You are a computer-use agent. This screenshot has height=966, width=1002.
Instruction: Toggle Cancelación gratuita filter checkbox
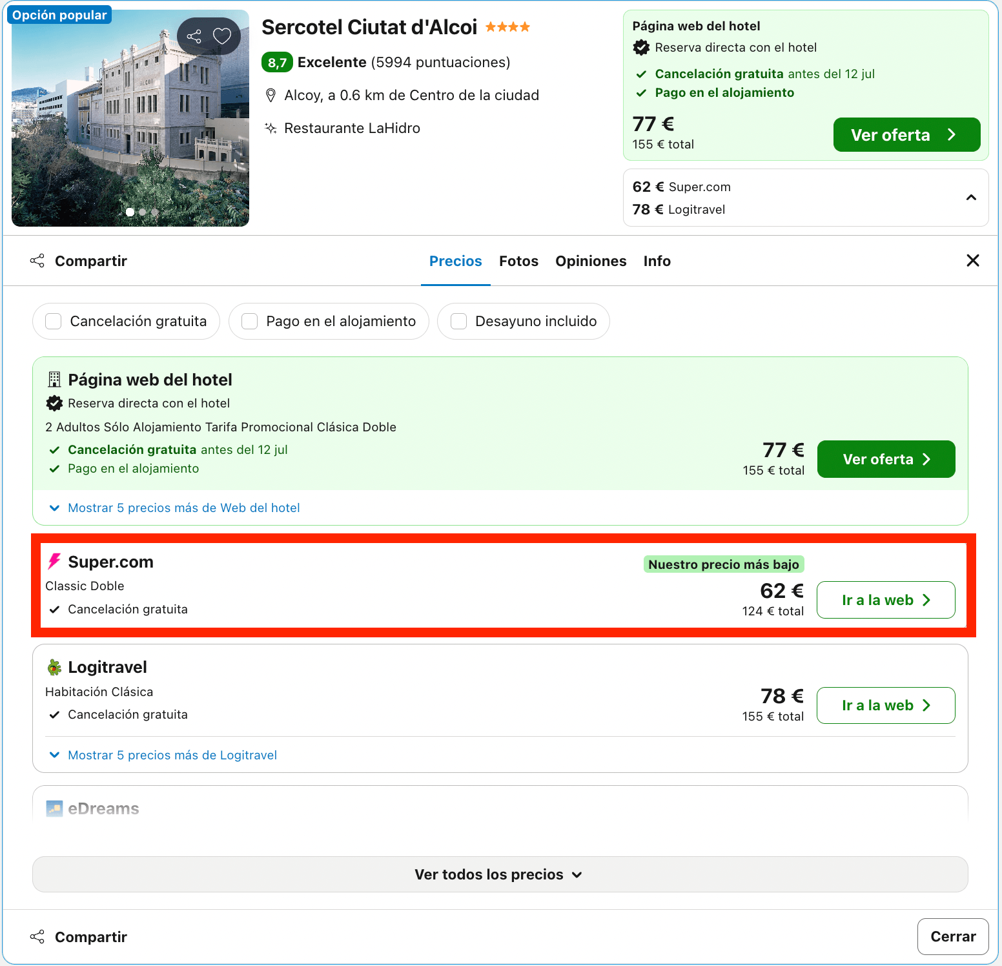click(54, 322)
